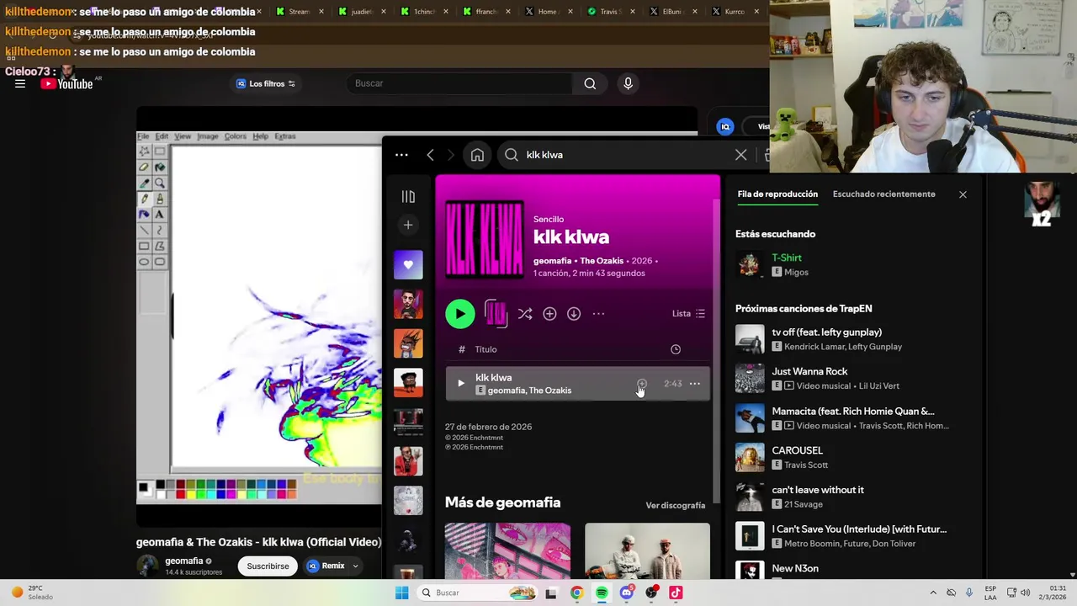Open Chrome from the taskbar

pos(576,593)
